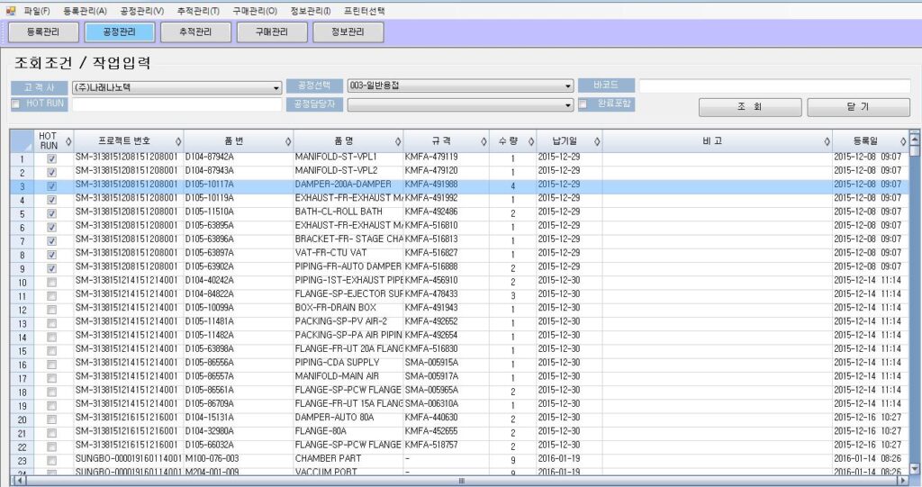Viewport: 922px width, 487px height.
Task: Check the 완료포함 checkbox
Action: 583,104
